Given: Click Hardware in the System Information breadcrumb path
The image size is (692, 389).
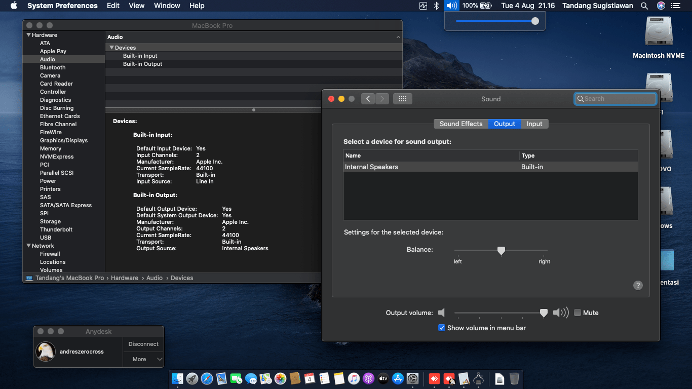Looking at the screenshot, I should 125,278.
